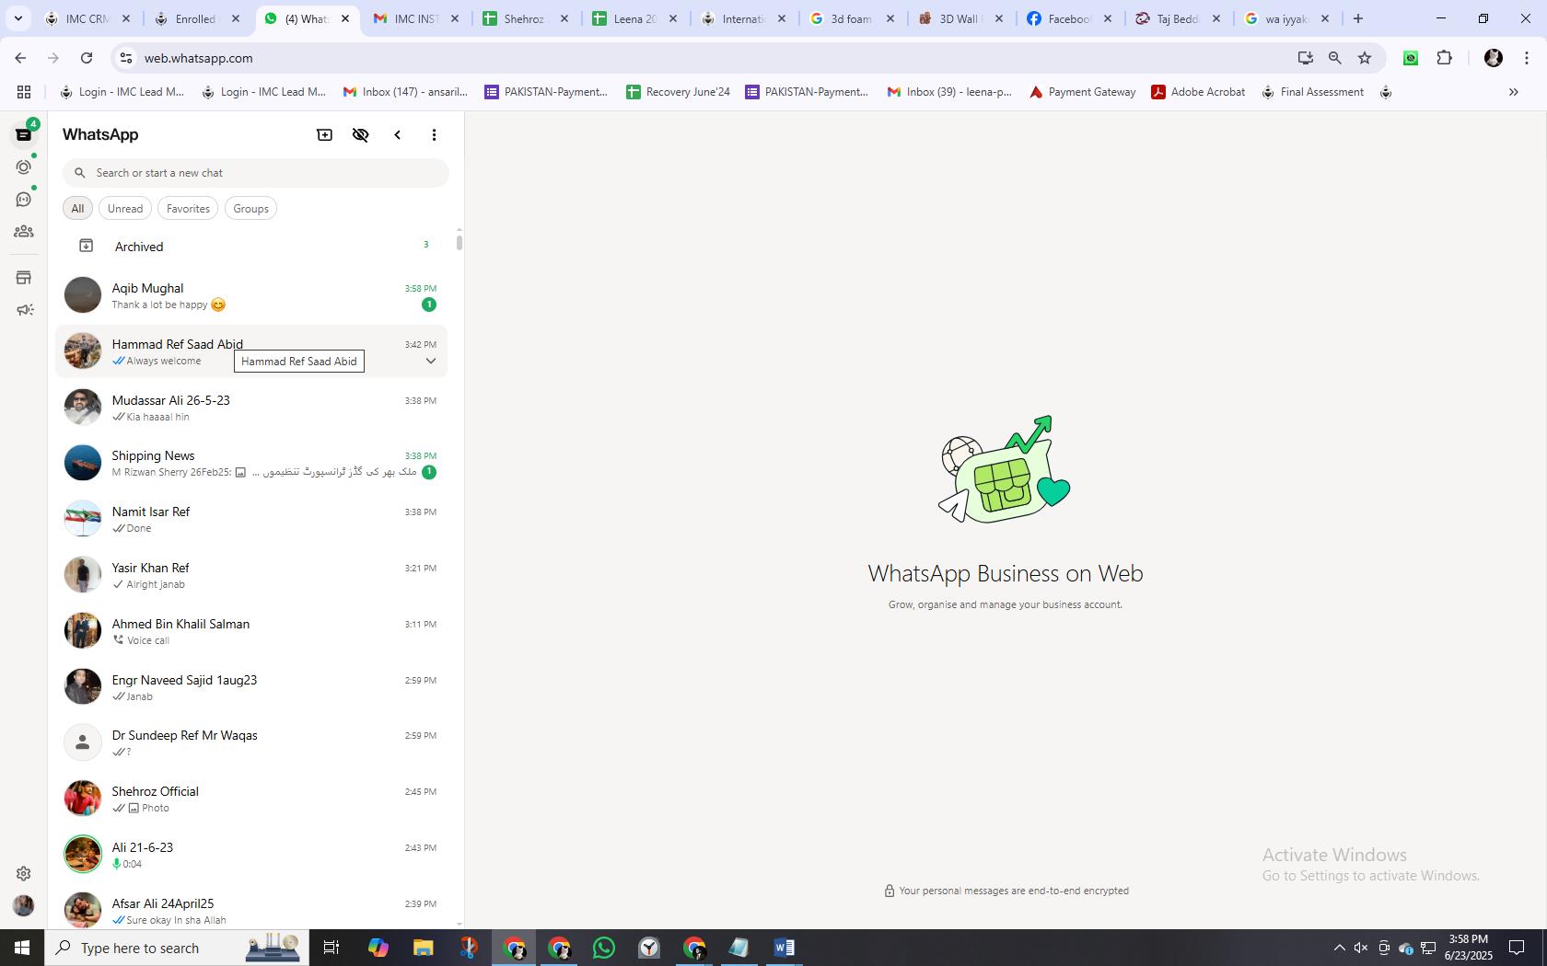Open the Shipping News chat

click(x=251, y=463)
